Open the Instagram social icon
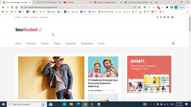This screenshot has width=191, height=107. tap(172, 17)
